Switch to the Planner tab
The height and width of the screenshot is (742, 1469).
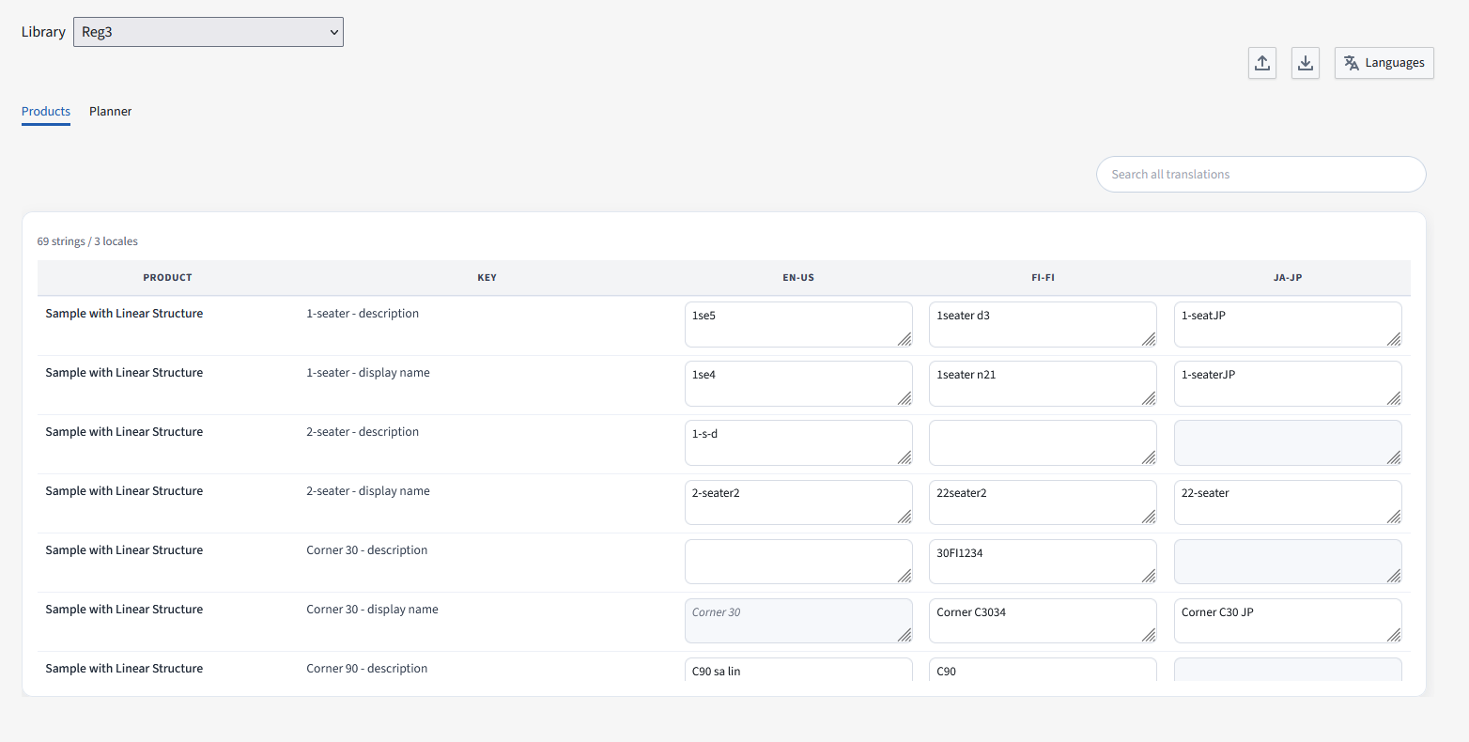point(110,111)
